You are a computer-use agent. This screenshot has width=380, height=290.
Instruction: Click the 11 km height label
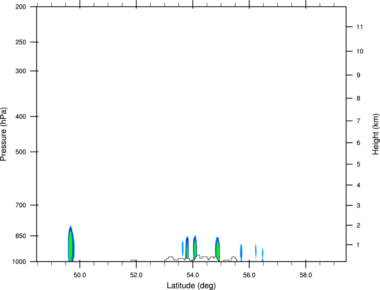pos(359,27)
